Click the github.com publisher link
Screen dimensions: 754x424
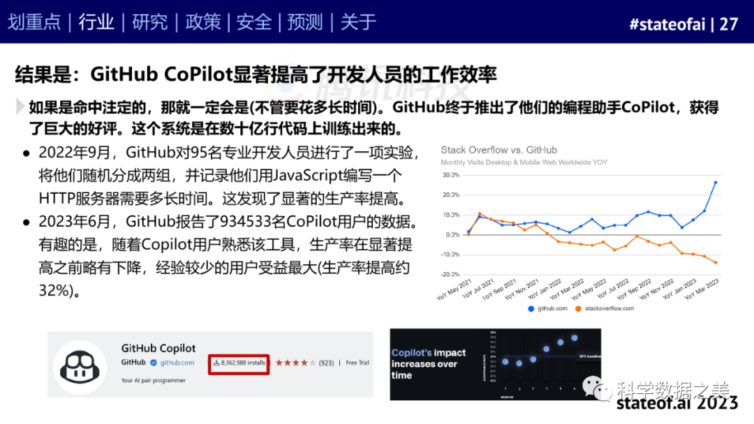177,363
